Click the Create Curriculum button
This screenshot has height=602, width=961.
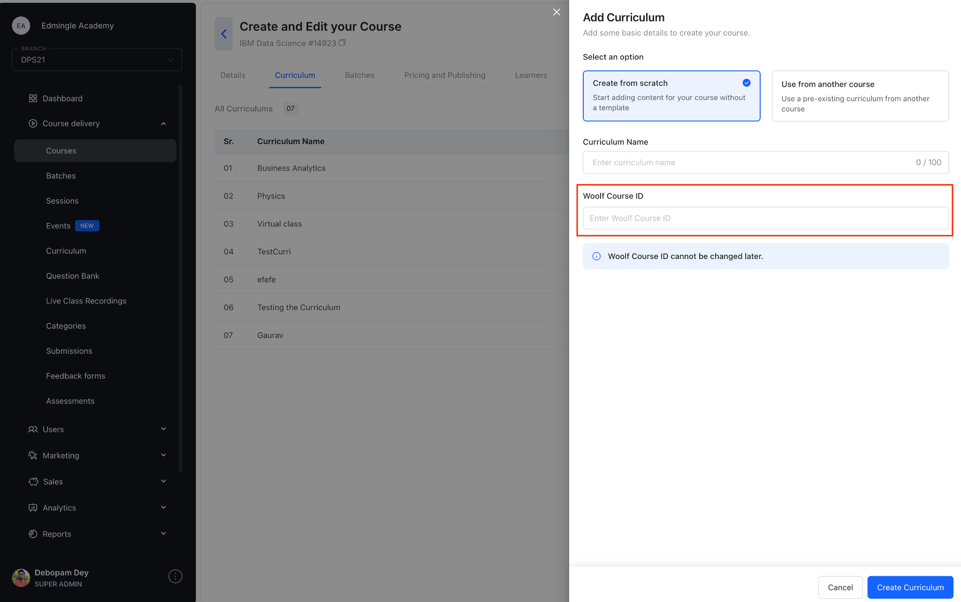click(910, 587)
